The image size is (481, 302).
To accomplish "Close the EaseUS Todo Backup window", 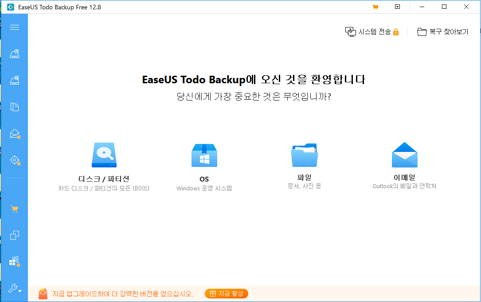I will point(466,7).
